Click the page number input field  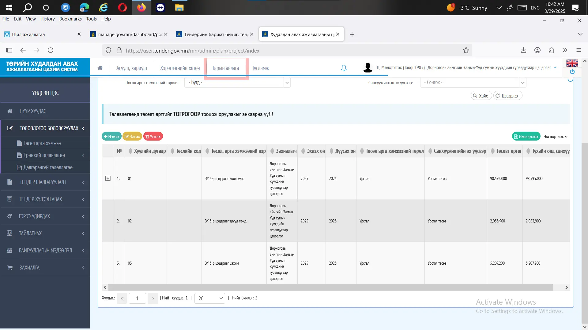click(x=137, y=298)
